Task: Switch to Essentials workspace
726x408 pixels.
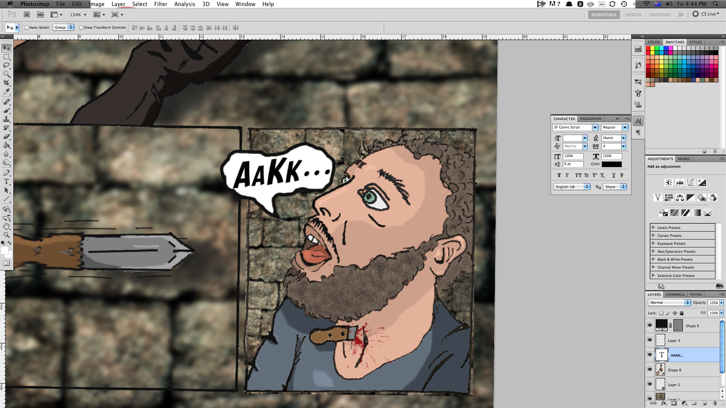Action: 604,15
